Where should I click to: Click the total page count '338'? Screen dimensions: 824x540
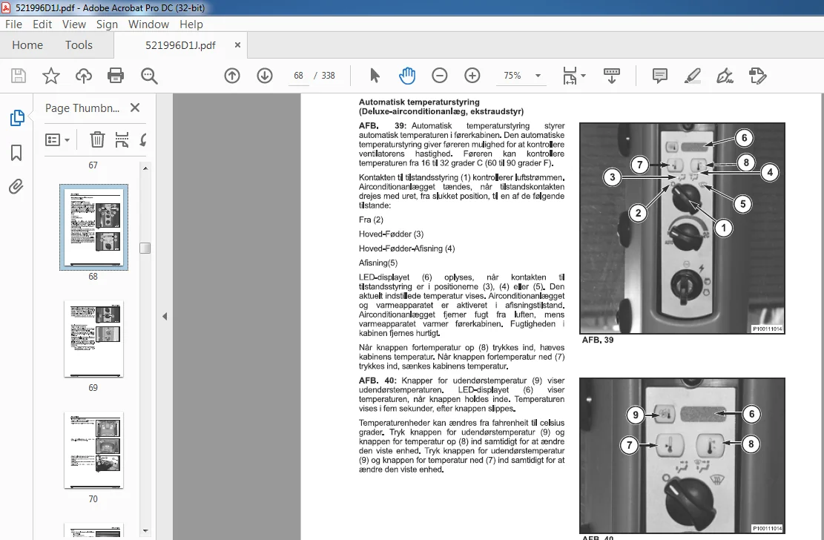click(x=328, y=76)
